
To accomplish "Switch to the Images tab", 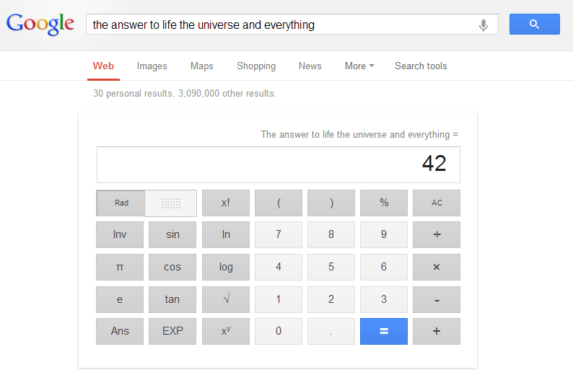I will pos(152,66).
